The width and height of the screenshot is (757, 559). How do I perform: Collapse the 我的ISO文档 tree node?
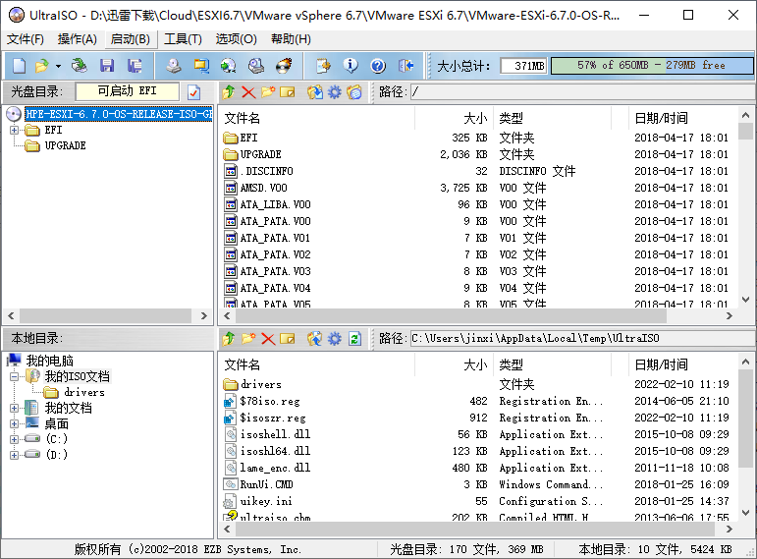(x=15, y=376)
